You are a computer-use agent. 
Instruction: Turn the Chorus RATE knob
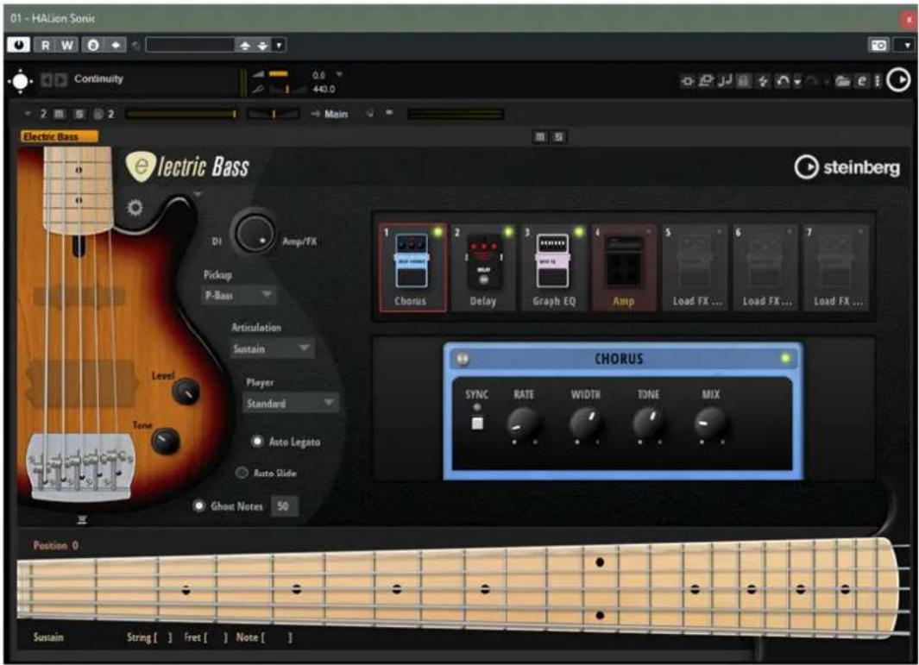[521, 423]
